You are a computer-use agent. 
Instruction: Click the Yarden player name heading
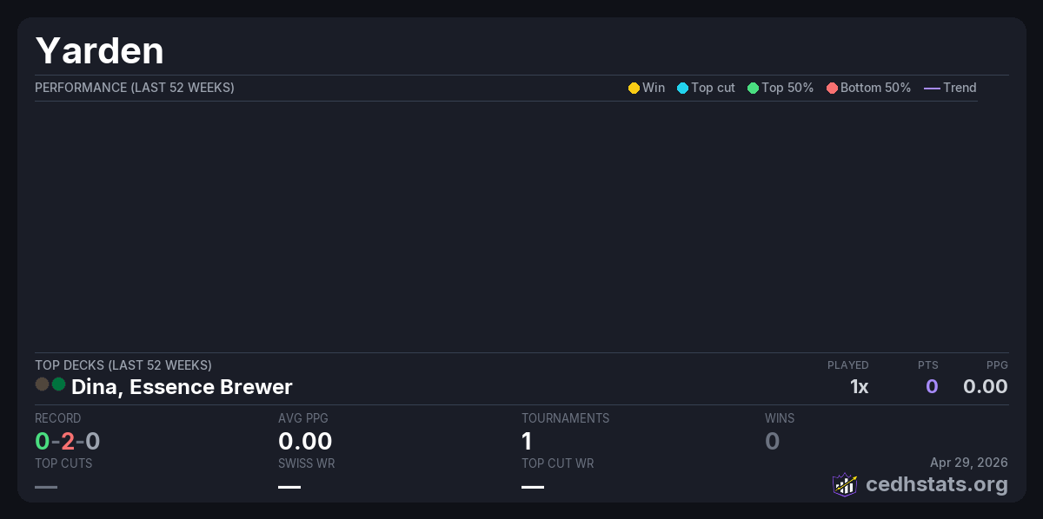pos(99,51)
